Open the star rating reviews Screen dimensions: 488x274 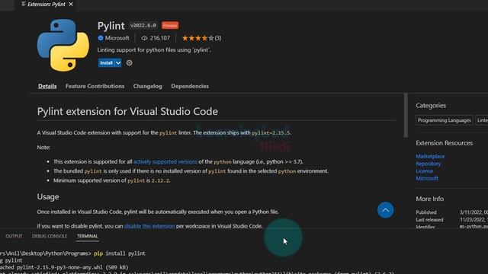coord(201,38)
